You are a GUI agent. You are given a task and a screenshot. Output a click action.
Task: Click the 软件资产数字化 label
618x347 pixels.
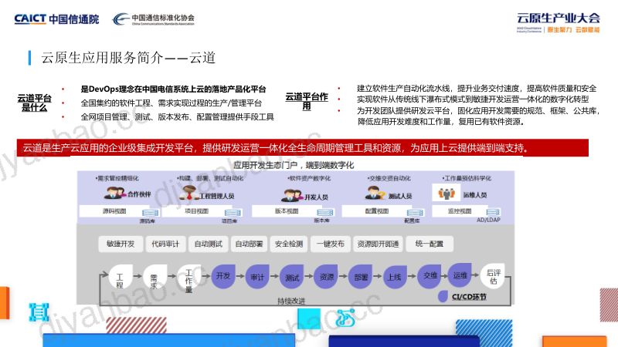pyautogui.click(x=309, y=178)
